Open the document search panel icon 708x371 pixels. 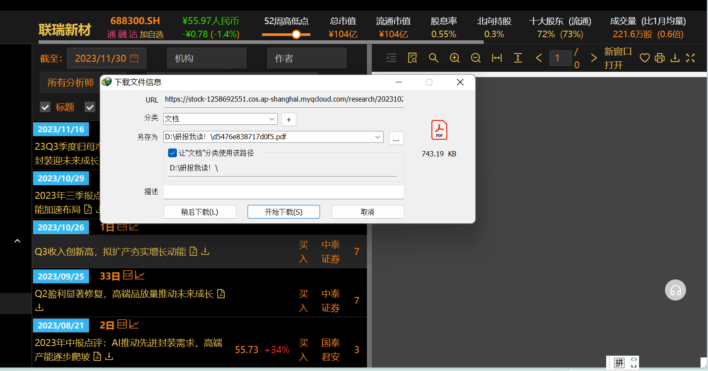tap(413, 58)
